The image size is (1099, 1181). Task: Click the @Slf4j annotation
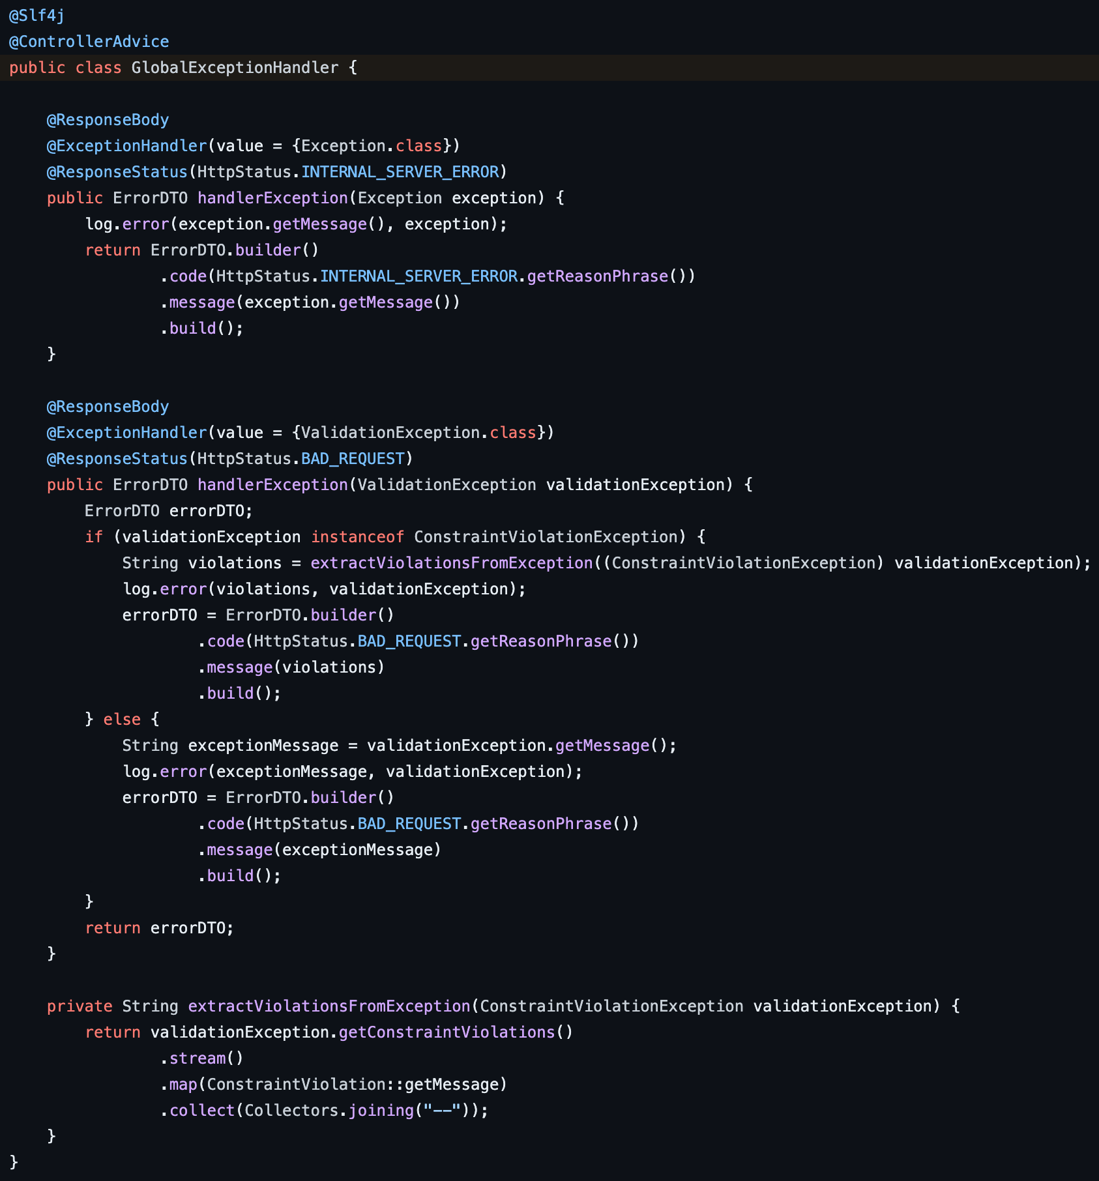coord(37,16)
